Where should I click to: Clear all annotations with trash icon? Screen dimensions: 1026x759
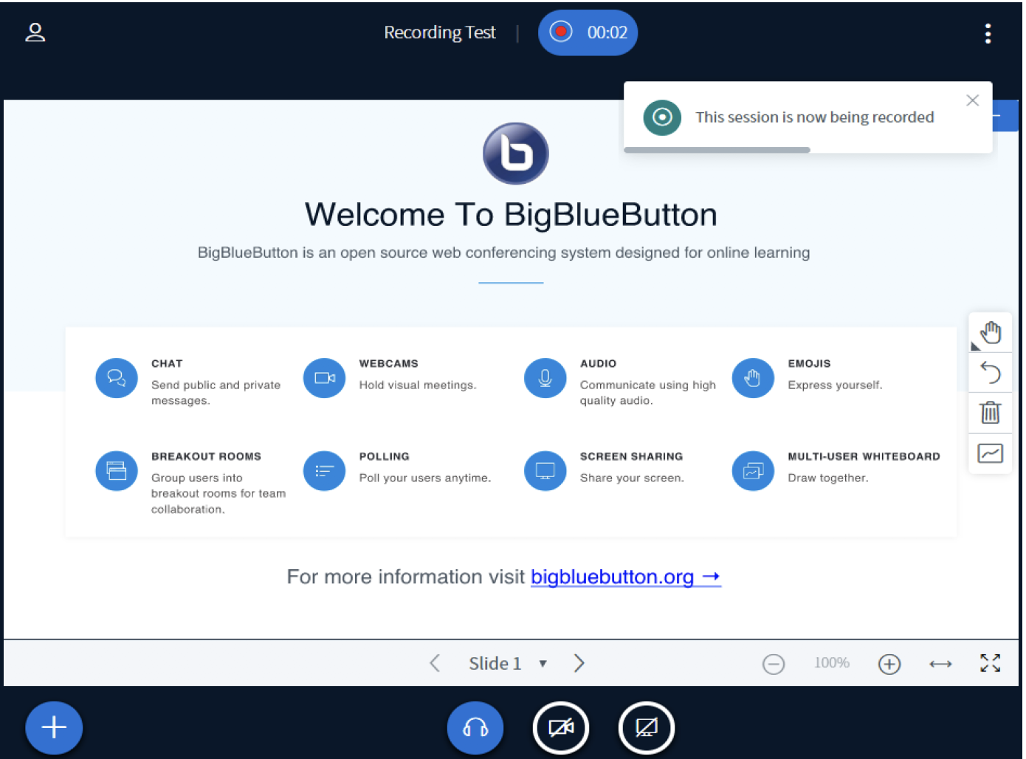[x=990, y=412]
